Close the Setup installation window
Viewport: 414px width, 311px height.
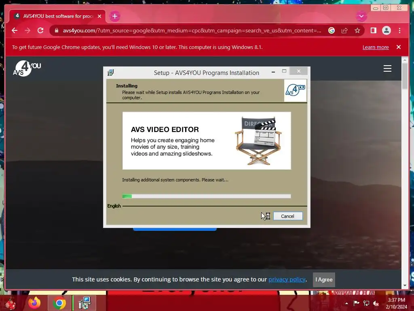pos(299,71)
